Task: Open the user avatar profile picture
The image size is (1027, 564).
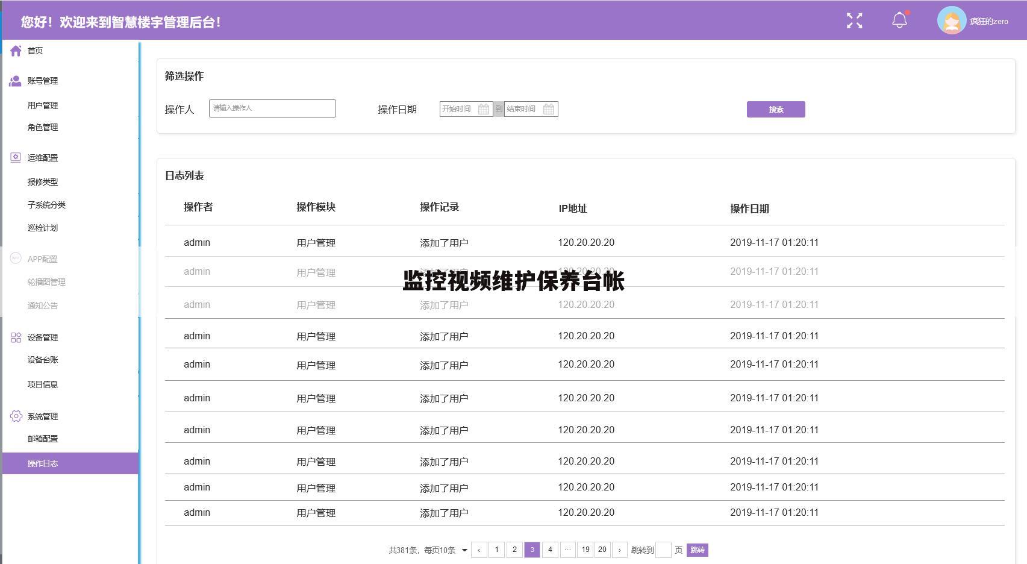Action: (952, 20)
